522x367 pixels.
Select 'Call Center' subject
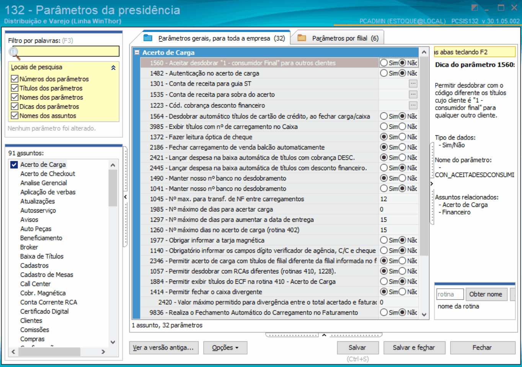(35, 284)
